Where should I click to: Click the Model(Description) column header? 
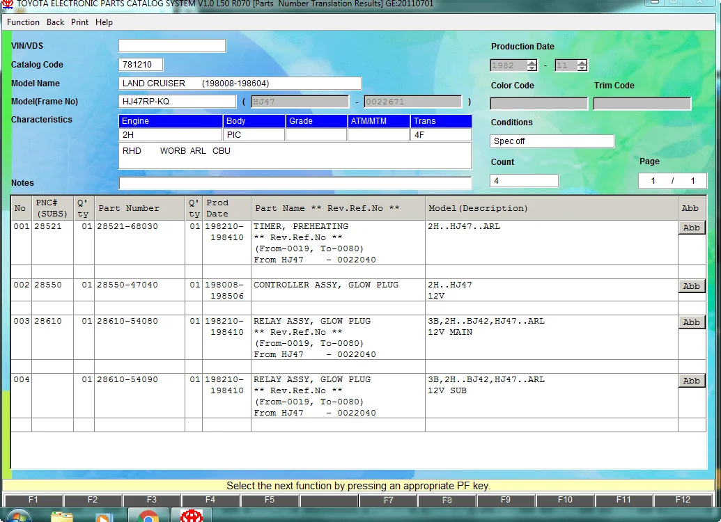point(552,207)
